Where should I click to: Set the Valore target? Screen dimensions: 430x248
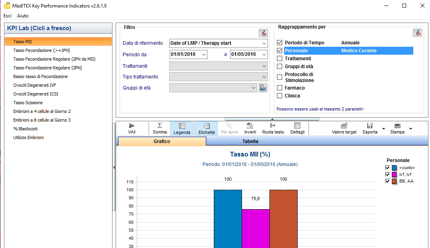(344, 128)
